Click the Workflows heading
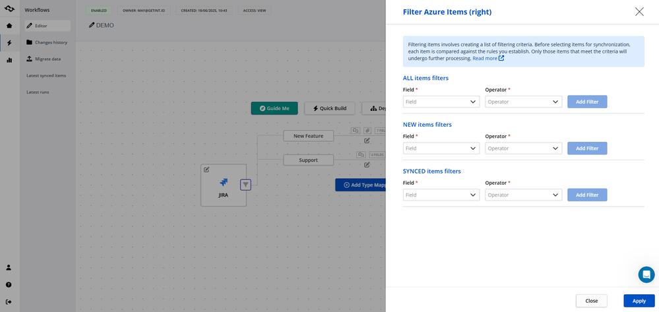Image resolution: width=659 pixels, height=312 pixels. click(36, 10)
